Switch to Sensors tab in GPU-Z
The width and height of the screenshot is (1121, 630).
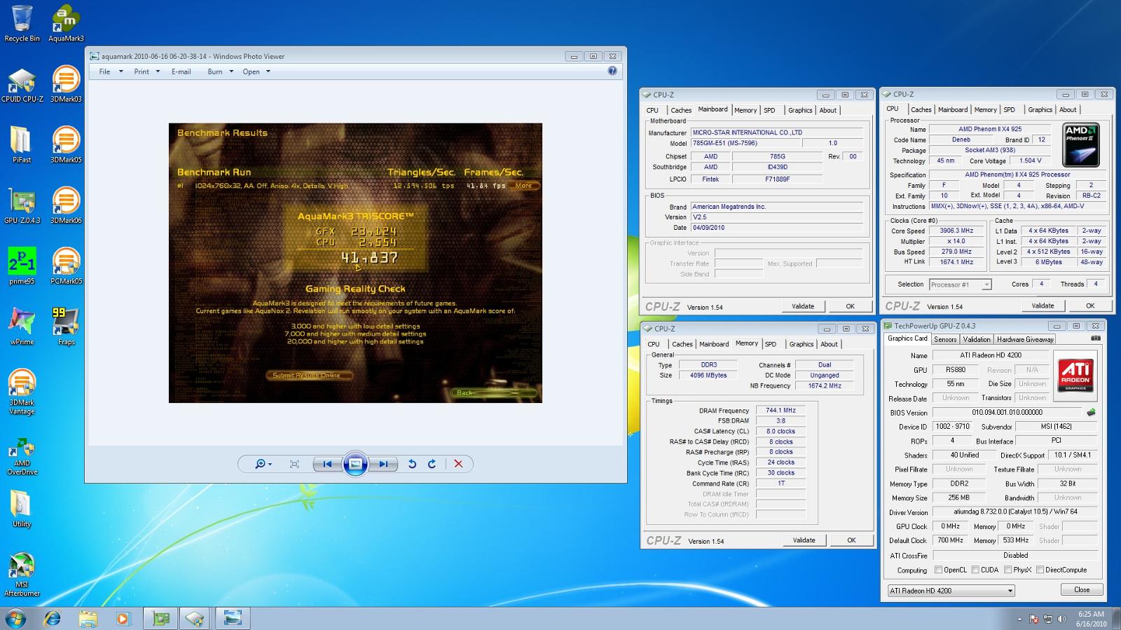[x=944, y=339]
